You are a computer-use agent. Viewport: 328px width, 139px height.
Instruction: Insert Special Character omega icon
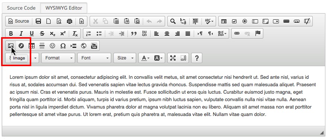(63, 46)
